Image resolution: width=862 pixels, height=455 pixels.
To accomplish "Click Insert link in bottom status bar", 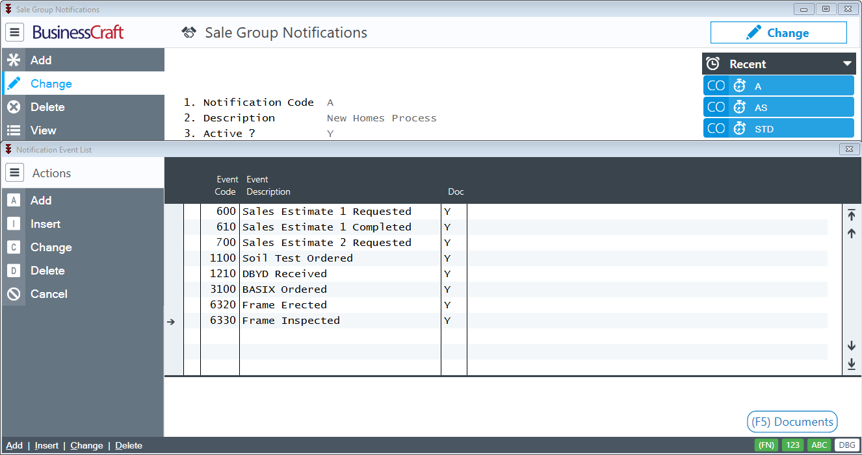I will pos(47,445).
